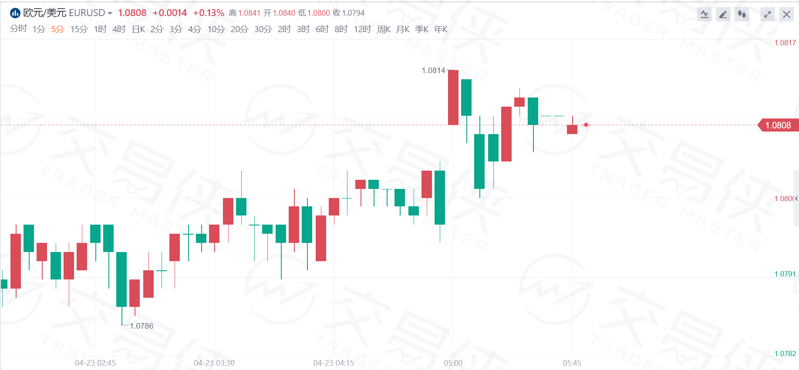799x370 pixels.
Task: Expand chart to fullscreen
Action: (767, 14)
